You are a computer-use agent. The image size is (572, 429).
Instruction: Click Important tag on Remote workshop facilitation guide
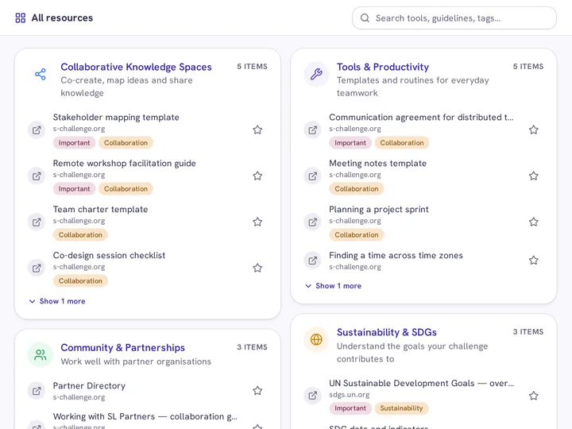74,188
